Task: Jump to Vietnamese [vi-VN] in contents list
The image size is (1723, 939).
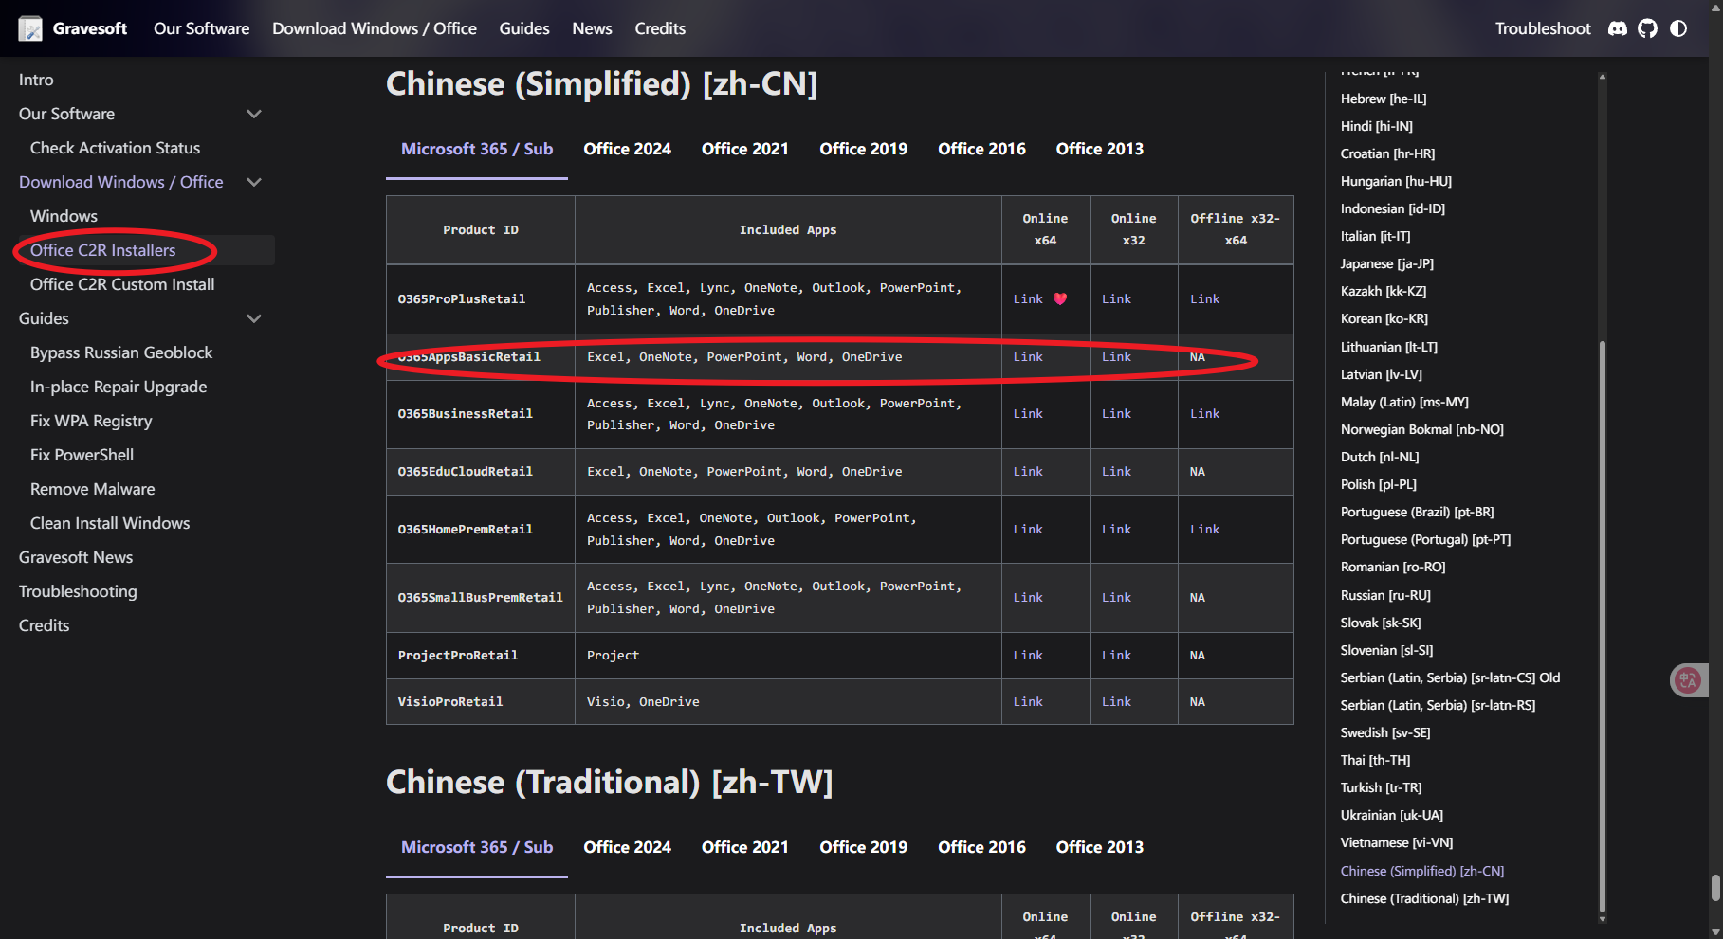Action: pyautogui.click(x=1397, y=842)
